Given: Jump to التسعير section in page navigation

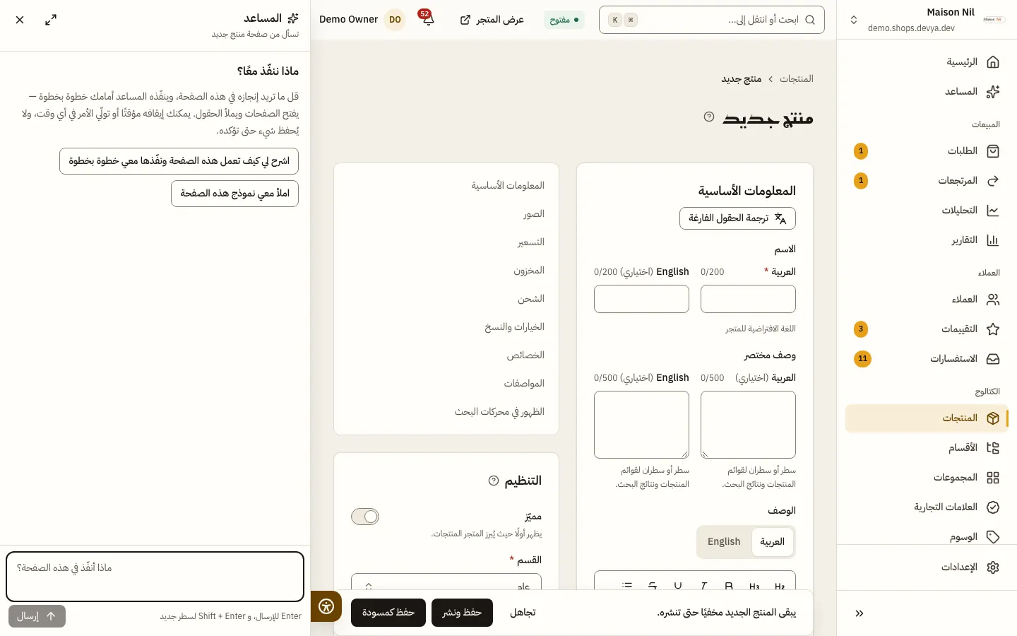Looking at the screenshot, I should click(x=531, y=242).
